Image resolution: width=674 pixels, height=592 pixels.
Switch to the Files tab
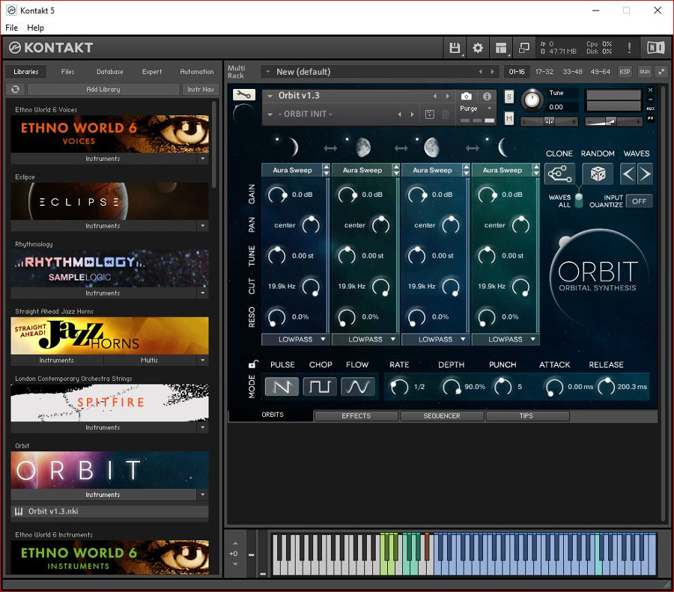click(x=67, y=72)
